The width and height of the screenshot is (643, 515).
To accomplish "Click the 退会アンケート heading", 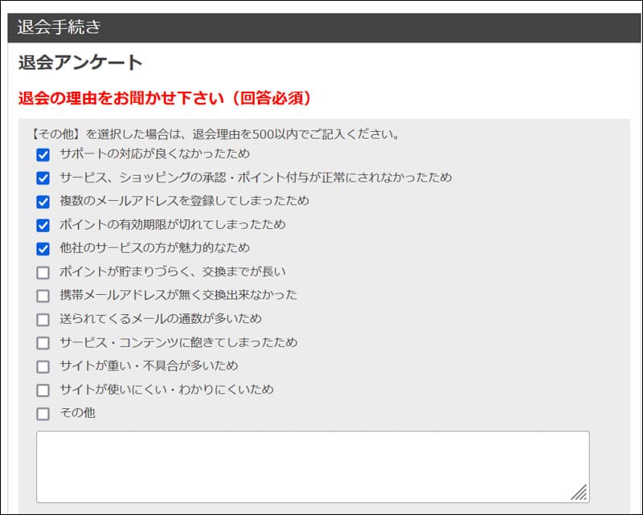I will pos(80,63).
